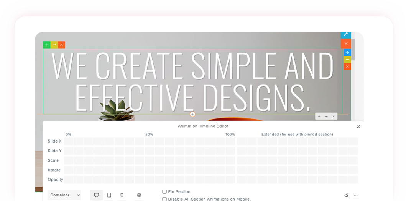Click the diagonal arrows icon in the small gray toolbar
The image size is (406, 201).
click(x=334, y=117)
